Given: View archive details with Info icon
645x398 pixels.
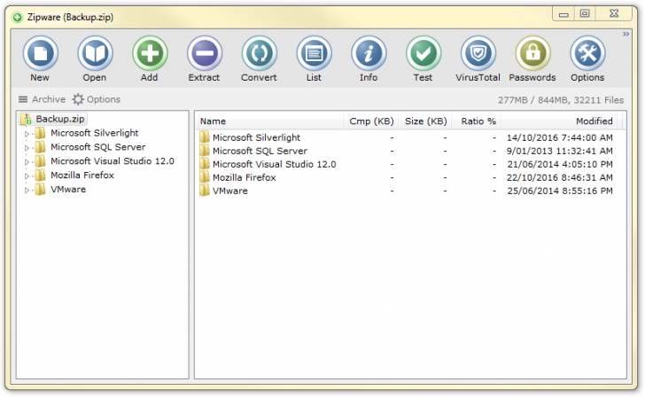Looking at the screenshot, I should [x=369, y=53].
